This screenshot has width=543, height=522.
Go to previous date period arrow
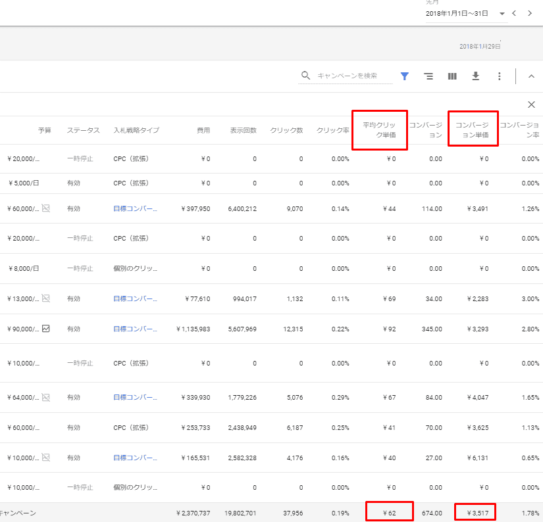click(x=515, y=13)
